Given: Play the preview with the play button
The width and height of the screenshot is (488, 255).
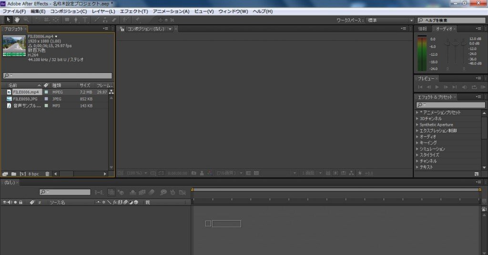Looking at the screenshot, I should tap(437, 87).
